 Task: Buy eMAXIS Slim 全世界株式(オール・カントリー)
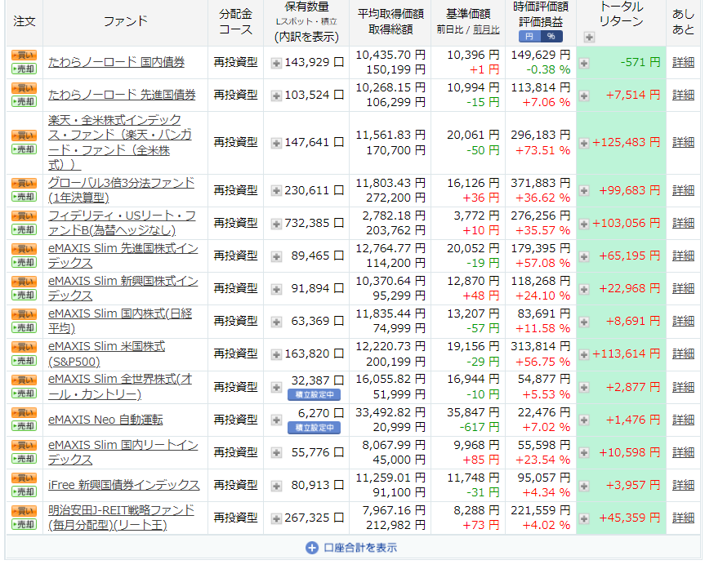24,380
